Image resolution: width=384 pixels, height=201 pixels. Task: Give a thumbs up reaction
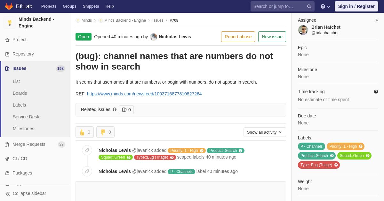click(85, 132)
